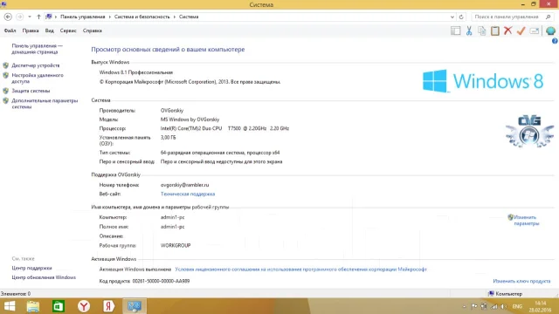The image size is (559, 314).
Task: Go back with the Back arrow
Action: (8, 17)
